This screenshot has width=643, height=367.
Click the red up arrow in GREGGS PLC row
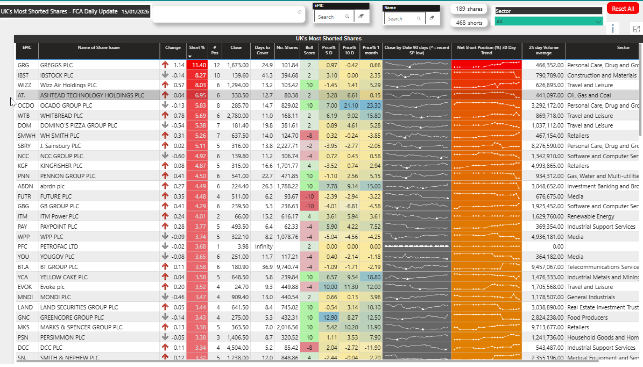click(165, 65)
